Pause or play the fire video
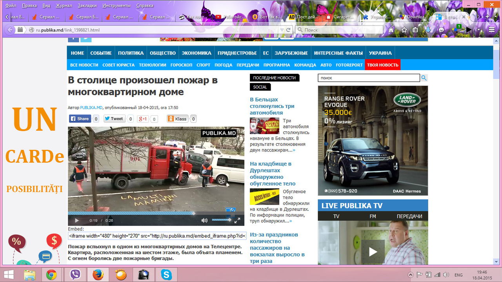 click(x=77, y=220)
